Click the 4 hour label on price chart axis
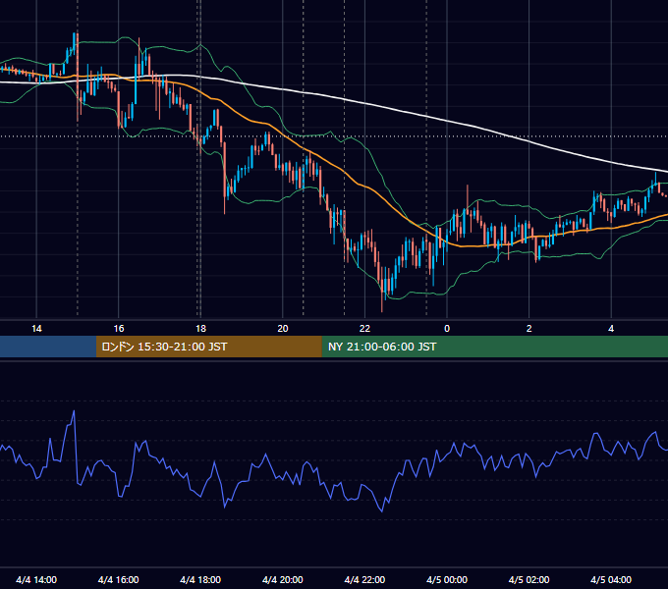This screenshot has height=589, width=668. coord(611,329)
